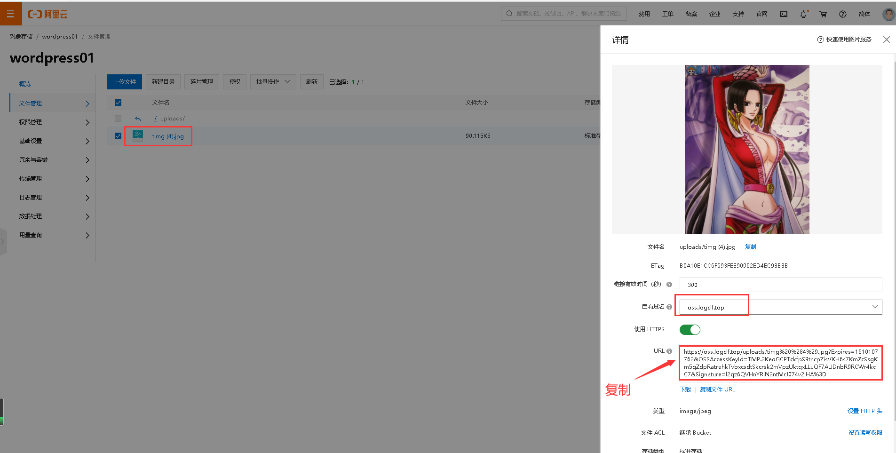Click the 对象存储 breadcrumb
Image resolution: width=896 pixels, height=453 pixels.
click(x=22, y=37)
